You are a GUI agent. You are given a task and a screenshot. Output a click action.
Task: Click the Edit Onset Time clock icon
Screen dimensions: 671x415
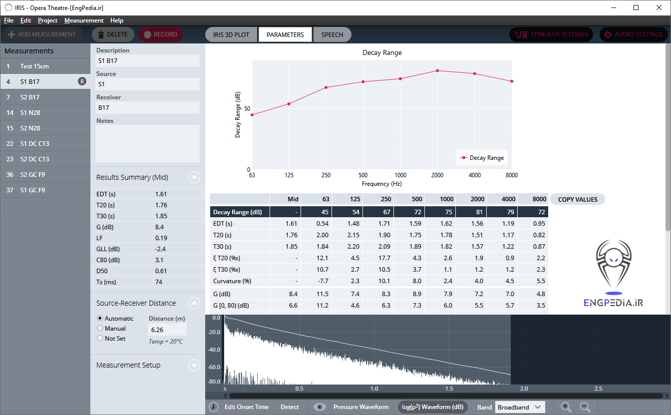tap(213, 407)
